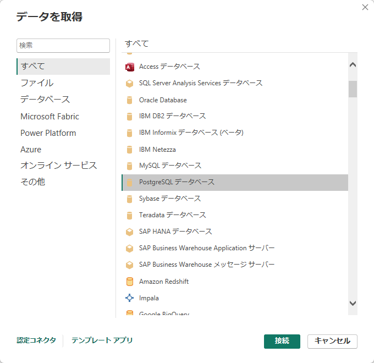374x363 pixels.
Task: Select SAP Business Warehouse Application サーバー text
Action: 207,248
